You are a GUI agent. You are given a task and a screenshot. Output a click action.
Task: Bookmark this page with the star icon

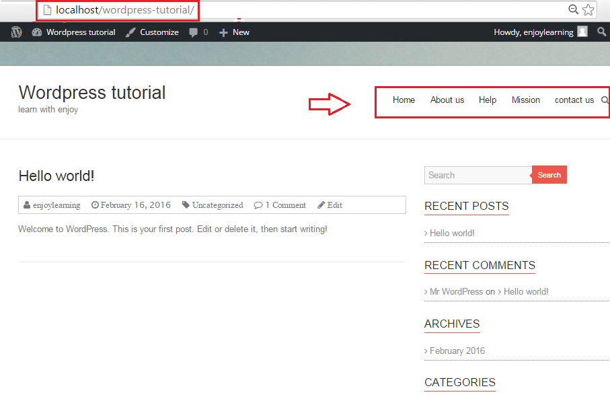coord(588,9)
